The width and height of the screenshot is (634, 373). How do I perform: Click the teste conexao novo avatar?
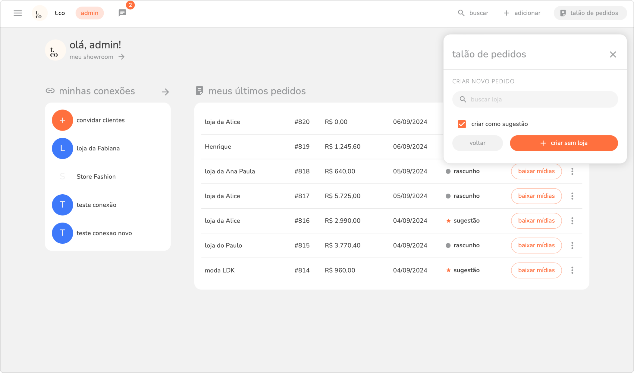[x=62, y=233]
